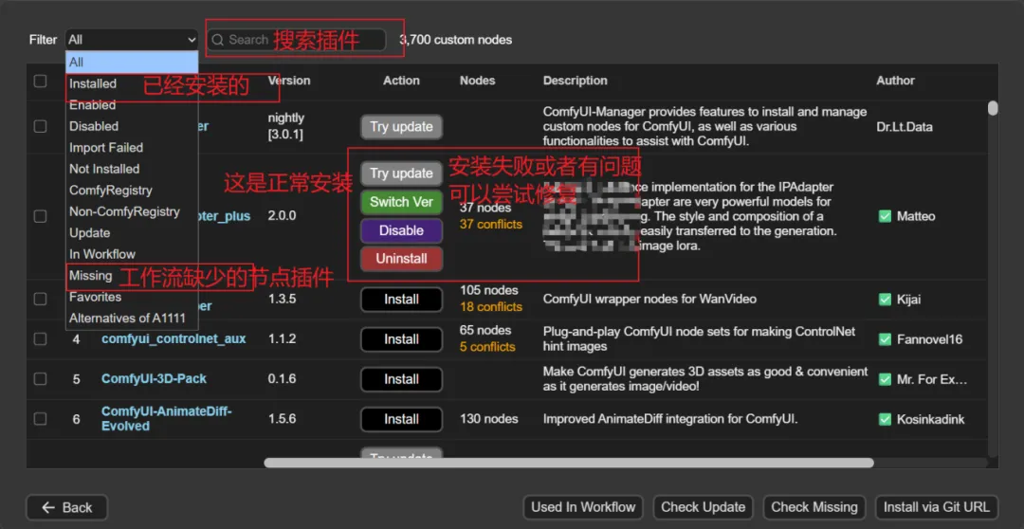This screenshot has height=529, width=1024.
Task: Choose the Installed filter option
Action: [x=131, y=83]
